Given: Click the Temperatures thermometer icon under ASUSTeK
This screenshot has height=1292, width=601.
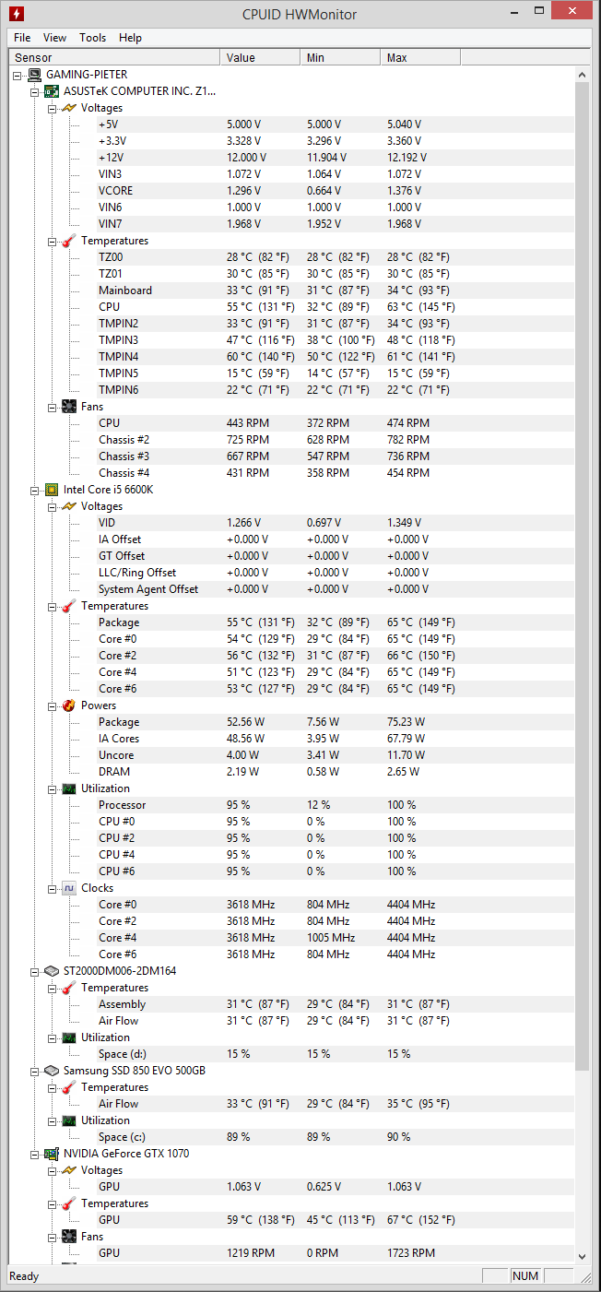Looking at the screenshot, I should click(69, 241).
